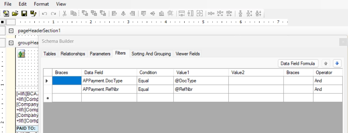Viewport: 348px width, 133px height.
Task: Select the Filters tab
Action: tap(120, 53)
